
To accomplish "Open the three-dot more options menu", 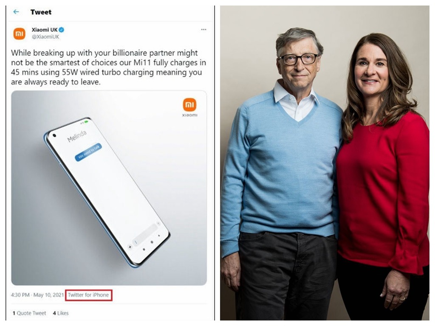I will pos(203,29).
